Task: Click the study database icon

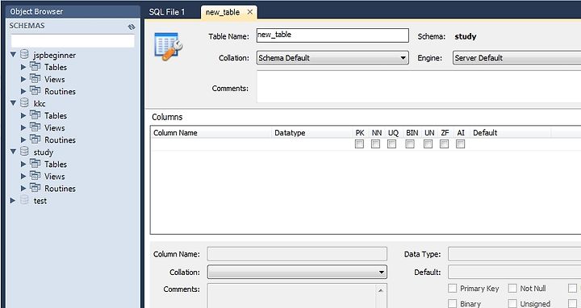Action: [24, 152]
